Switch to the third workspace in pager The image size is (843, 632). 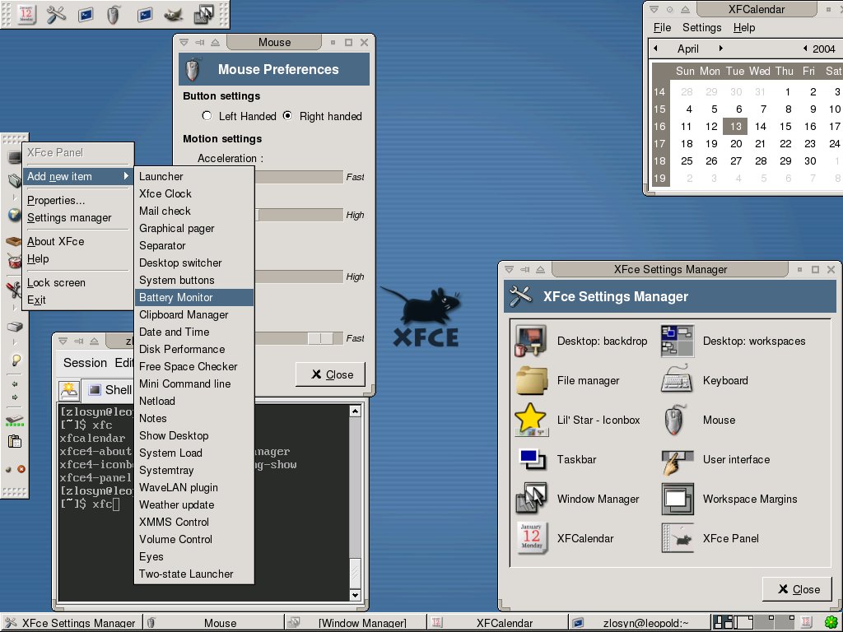(765, 622)
